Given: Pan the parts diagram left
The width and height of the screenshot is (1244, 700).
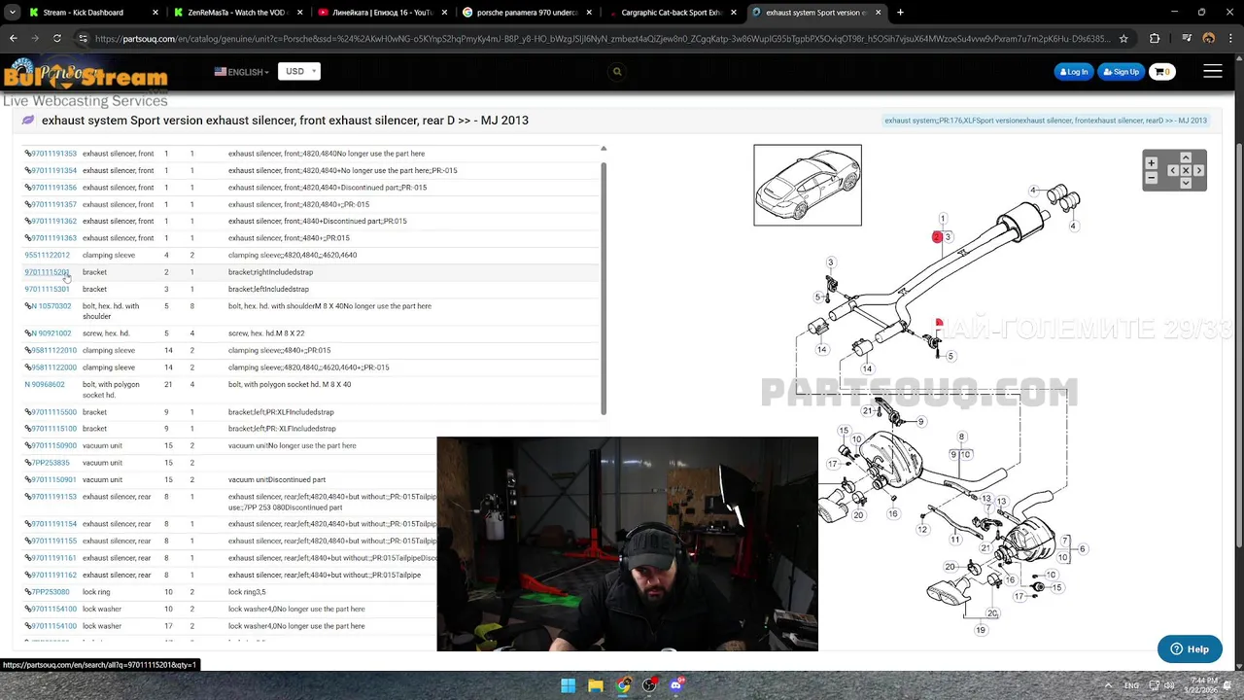Looking at the screenshot, I should pos(1172,170).
